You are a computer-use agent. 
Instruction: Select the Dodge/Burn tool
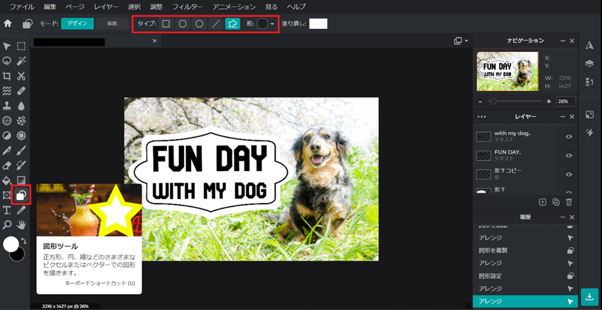[x=6, y=135]
